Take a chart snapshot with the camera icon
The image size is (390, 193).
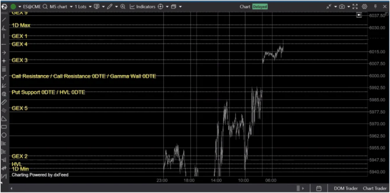tap(342, 7)
